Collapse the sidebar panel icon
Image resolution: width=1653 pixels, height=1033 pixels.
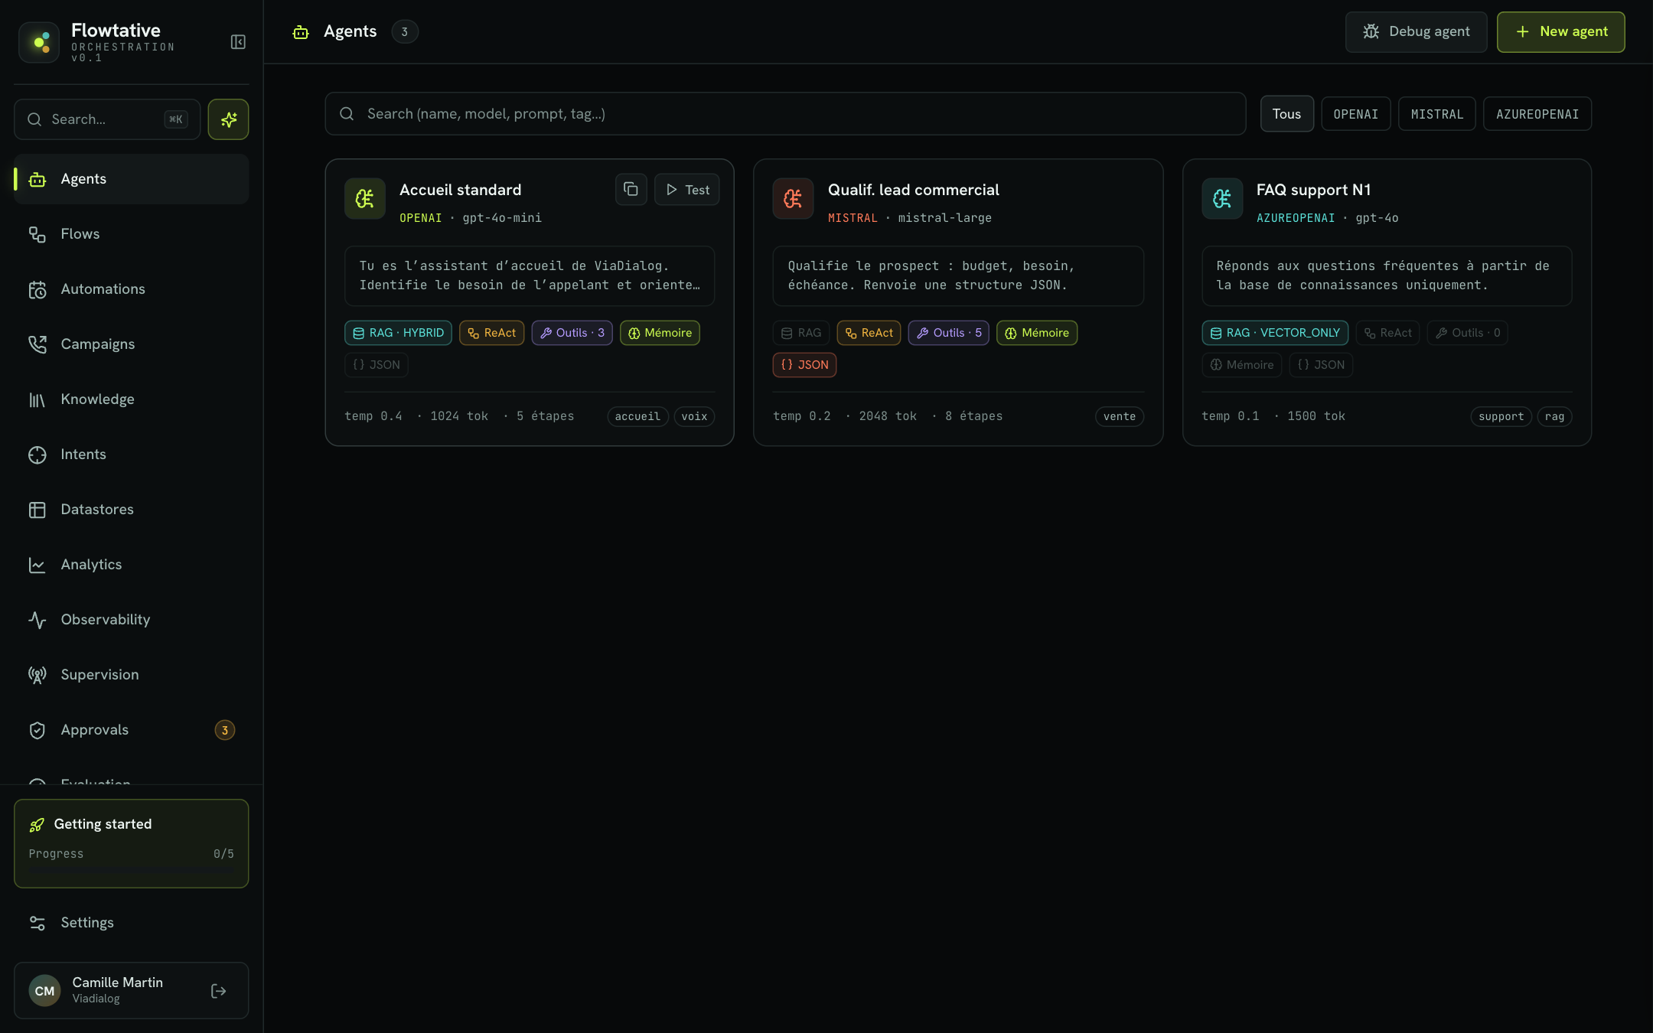coord(238,42)
